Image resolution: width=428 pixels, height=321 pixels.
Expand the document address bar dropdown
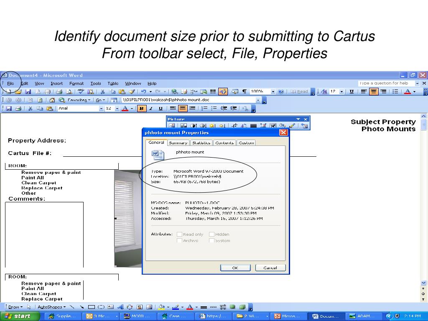click(x=258, y=100)
